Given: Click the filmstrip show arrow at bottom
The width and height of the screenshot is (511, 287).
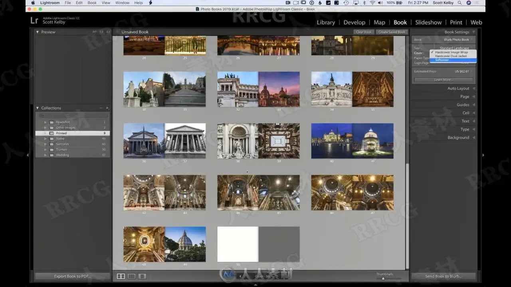Looking at the screenshot, I should tap(255, 285).
